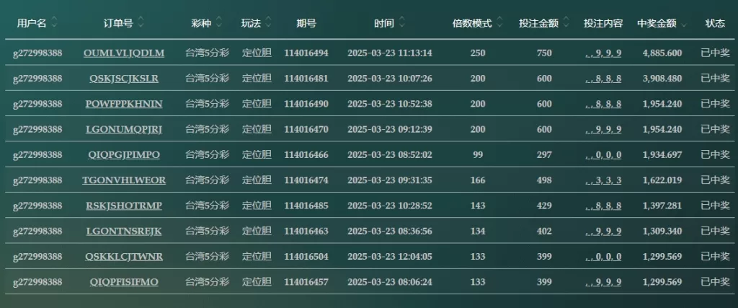Sort by 投注金额 column arrows

pyautogui.click(x=566, y=22)
